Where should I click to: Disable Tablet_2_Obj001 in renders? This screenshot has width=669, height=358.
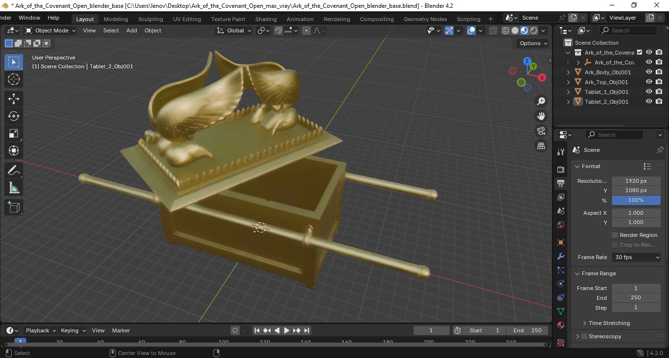(x=659, y=102)
